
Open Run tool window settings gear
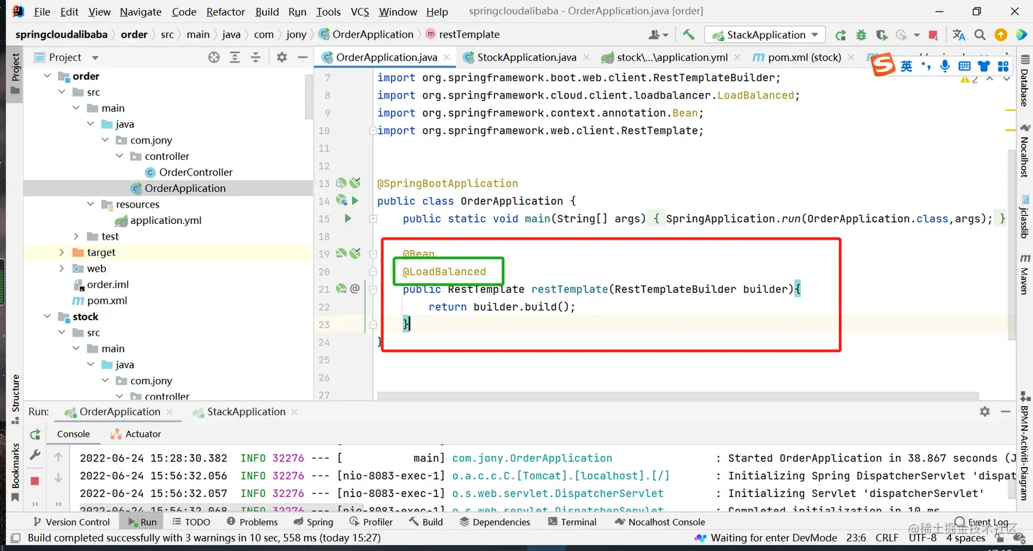coord(984,412)
